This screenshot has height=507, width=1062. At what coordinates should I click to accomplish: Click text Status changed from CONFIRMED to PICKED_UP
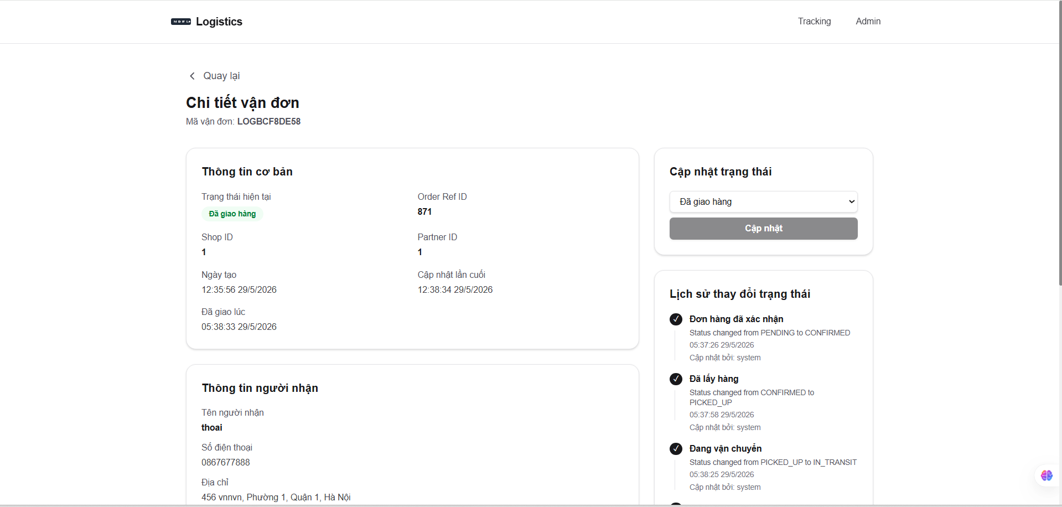[752, 397]
